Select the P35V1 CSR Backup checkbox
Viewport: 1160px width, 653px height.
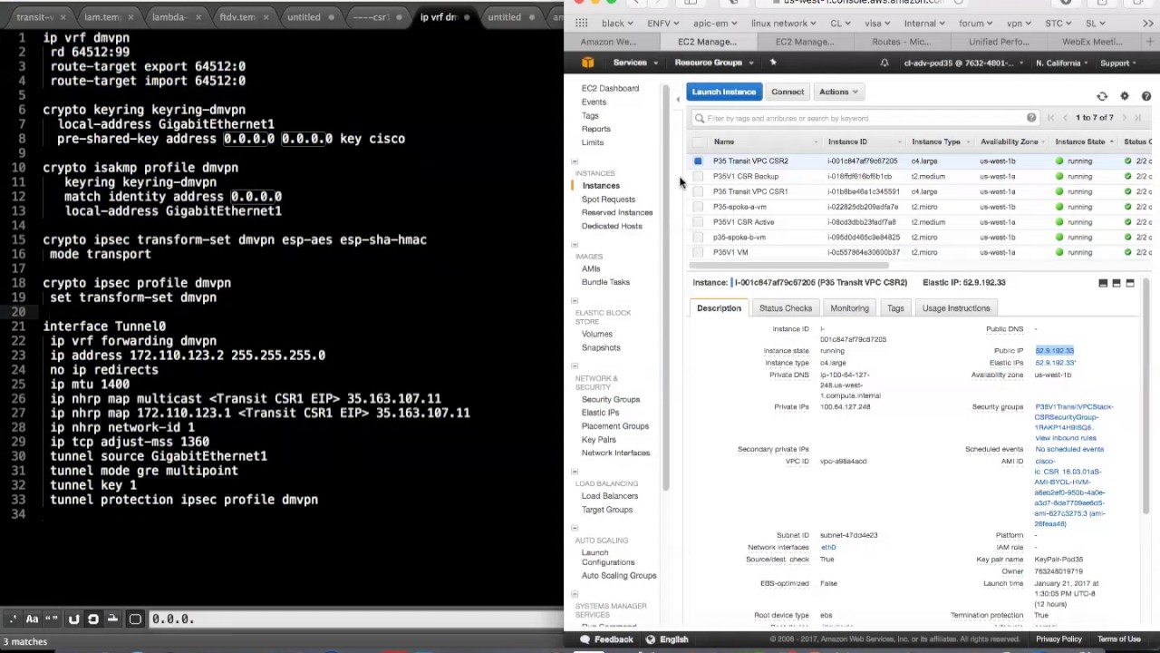(698, 177)
